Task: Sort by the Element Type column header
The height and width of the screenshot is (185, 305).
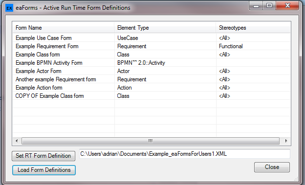Action: [165, 28]
